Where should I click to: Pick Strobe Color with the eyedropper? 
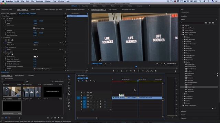(x=37, y=57)
